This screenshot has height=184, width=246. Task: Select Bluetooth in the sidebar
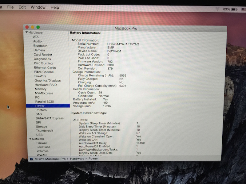click(40, 46)
